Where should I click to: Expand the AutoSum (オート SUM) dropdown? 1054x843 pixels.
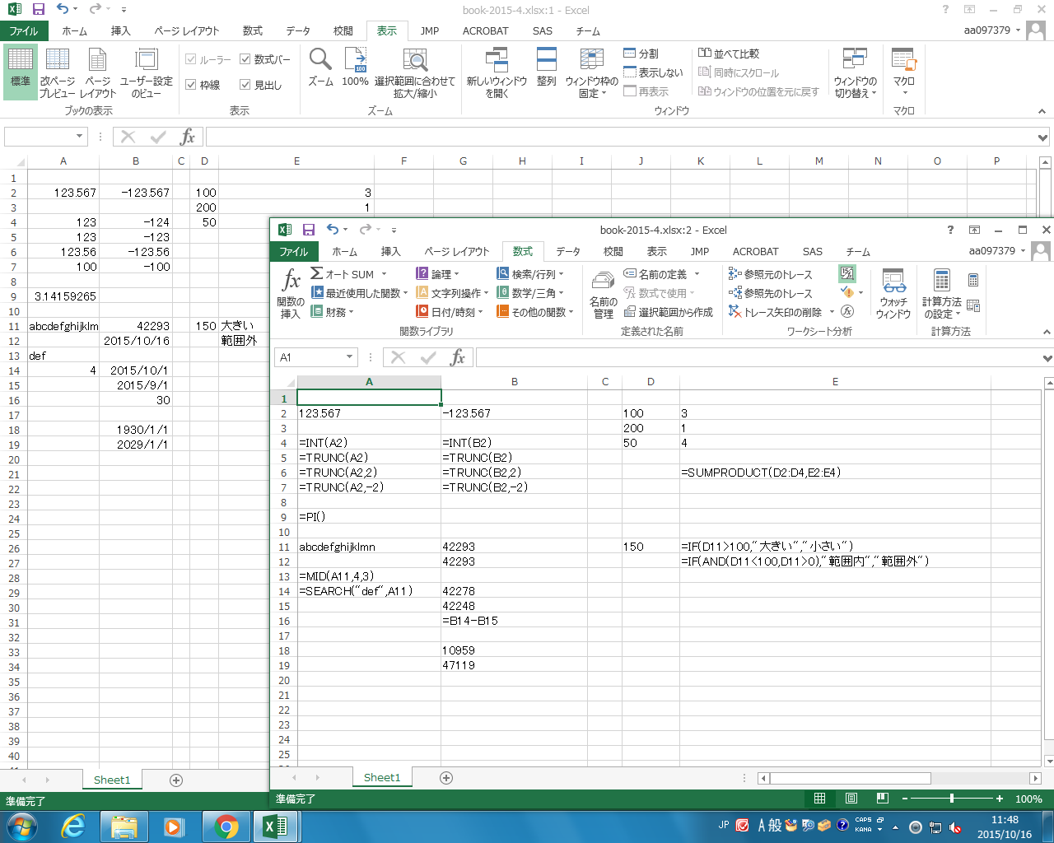tap(384, 274)
